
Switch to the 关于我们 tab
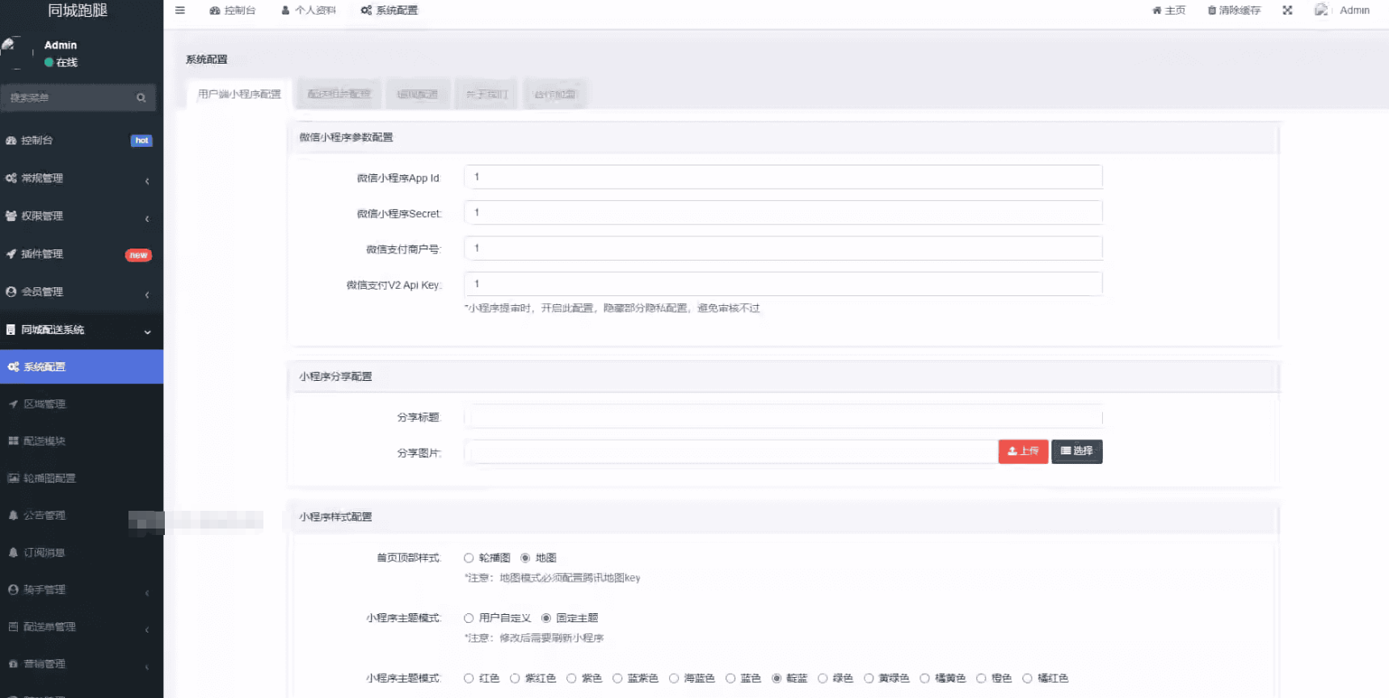486,94
